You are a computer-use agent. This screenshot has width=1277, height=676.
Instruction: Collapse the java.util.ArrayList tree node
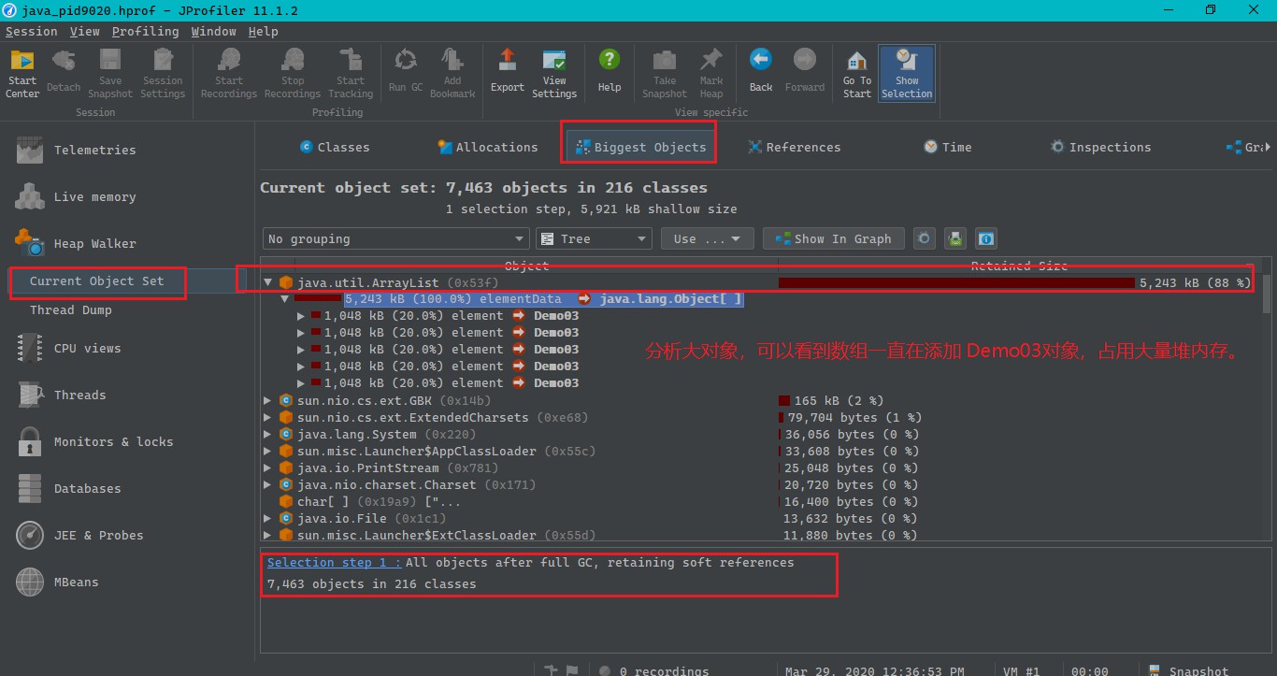point(267,282)
